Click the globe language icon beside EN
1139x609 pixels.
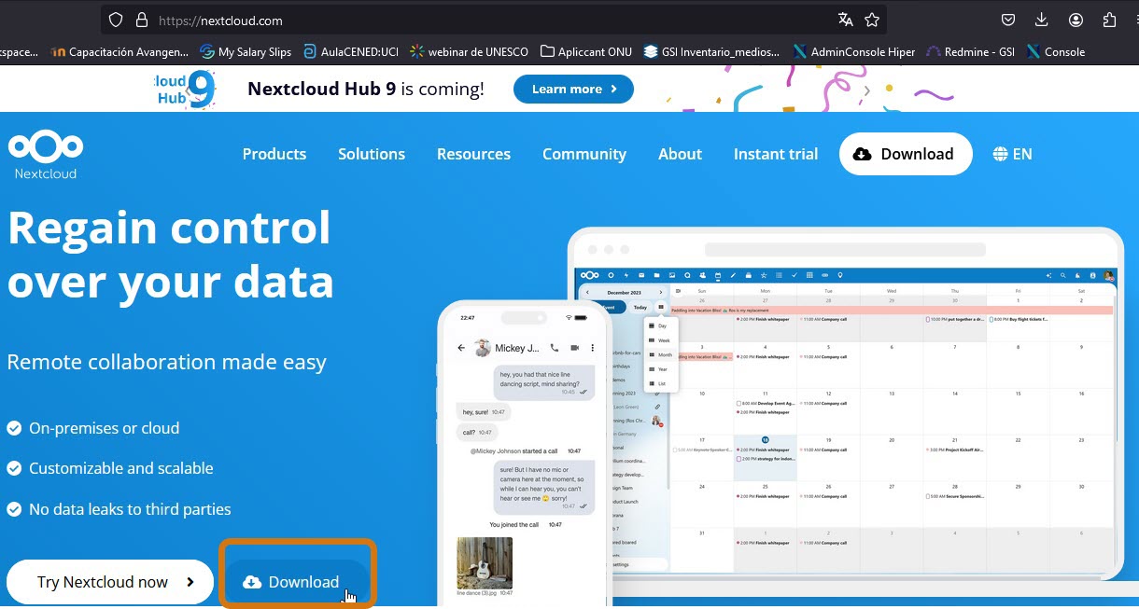coord(1000,154)
